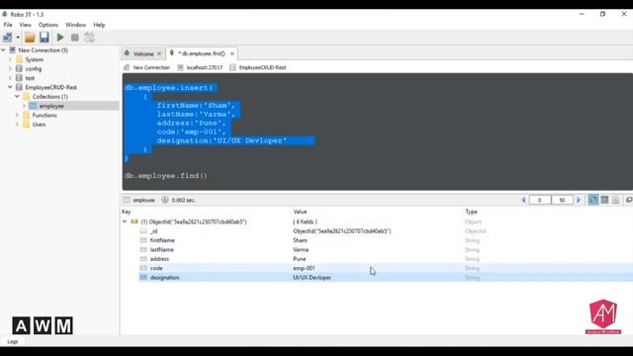Viewport: 633px width, 356px height.
Task: Select the EmployeeCRUD-Rest database item
Action: pos(50,87)
